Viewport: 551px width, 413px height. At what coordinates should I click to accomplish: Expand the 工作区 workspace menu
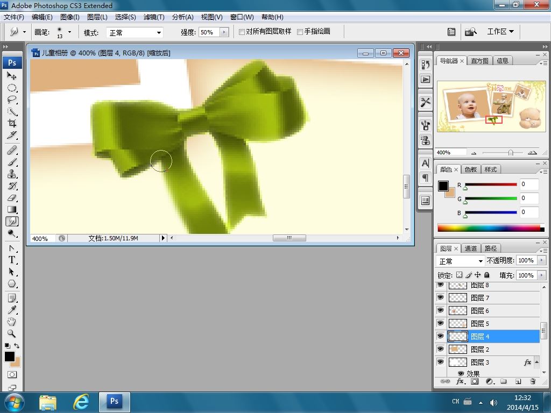(500, 32)
